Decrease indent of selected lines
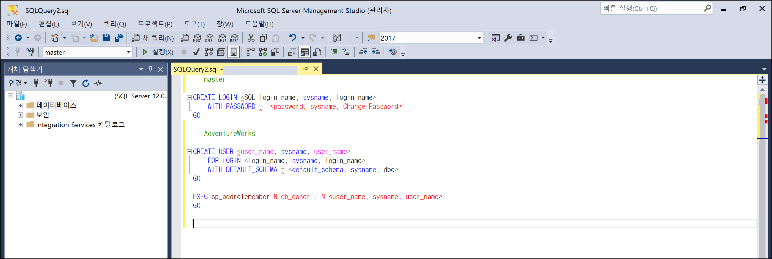 click(x=363, y=52)
